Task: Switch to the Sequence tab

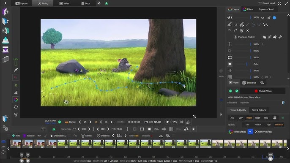Action: pos(249,83)
